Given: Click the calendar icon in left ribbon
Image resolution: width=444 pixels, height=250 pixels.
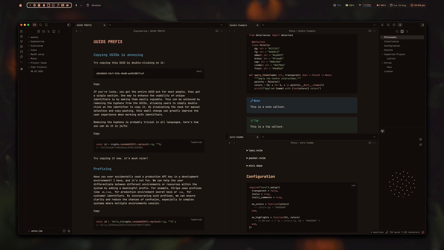Looking at the screenshot, I should point(21,51).
